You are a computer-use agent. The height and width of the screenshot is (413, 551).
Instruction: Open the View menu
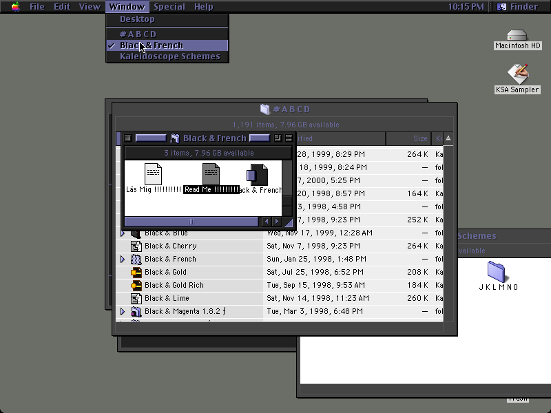(90, 7)
